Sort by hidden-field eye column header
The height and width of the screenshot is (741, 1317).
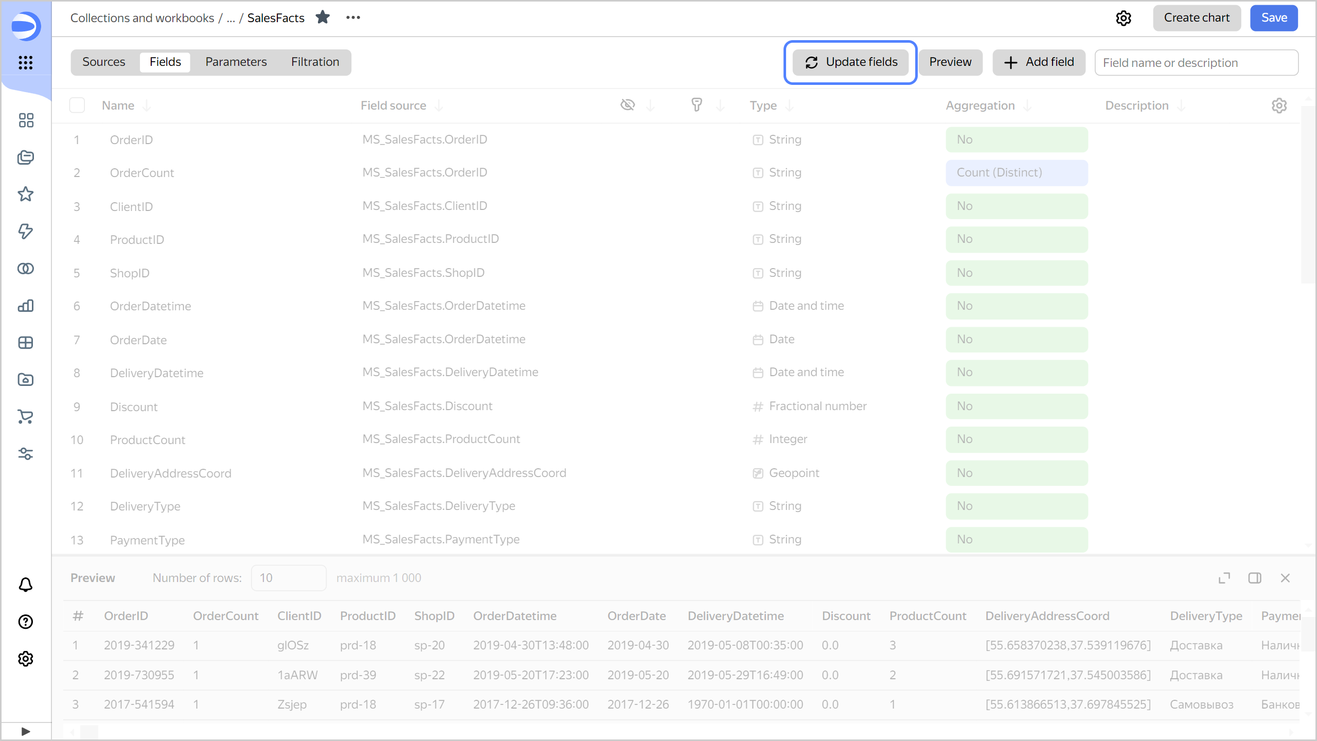(x=628, y=105)
